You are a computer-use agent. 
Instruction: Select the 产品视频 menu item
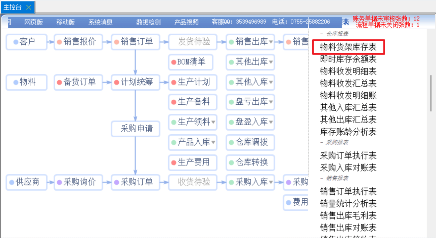[186, 23]
